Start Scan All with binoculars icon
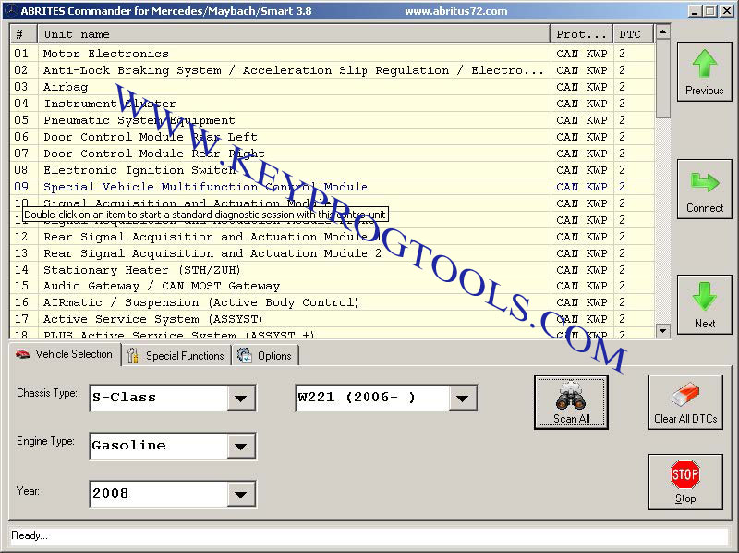739x553 pixels. tap(571, 402)
